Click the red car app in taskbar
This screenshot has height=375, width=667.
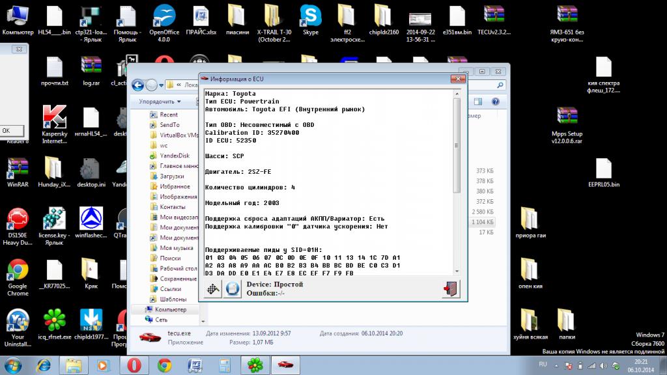[285, 364]
